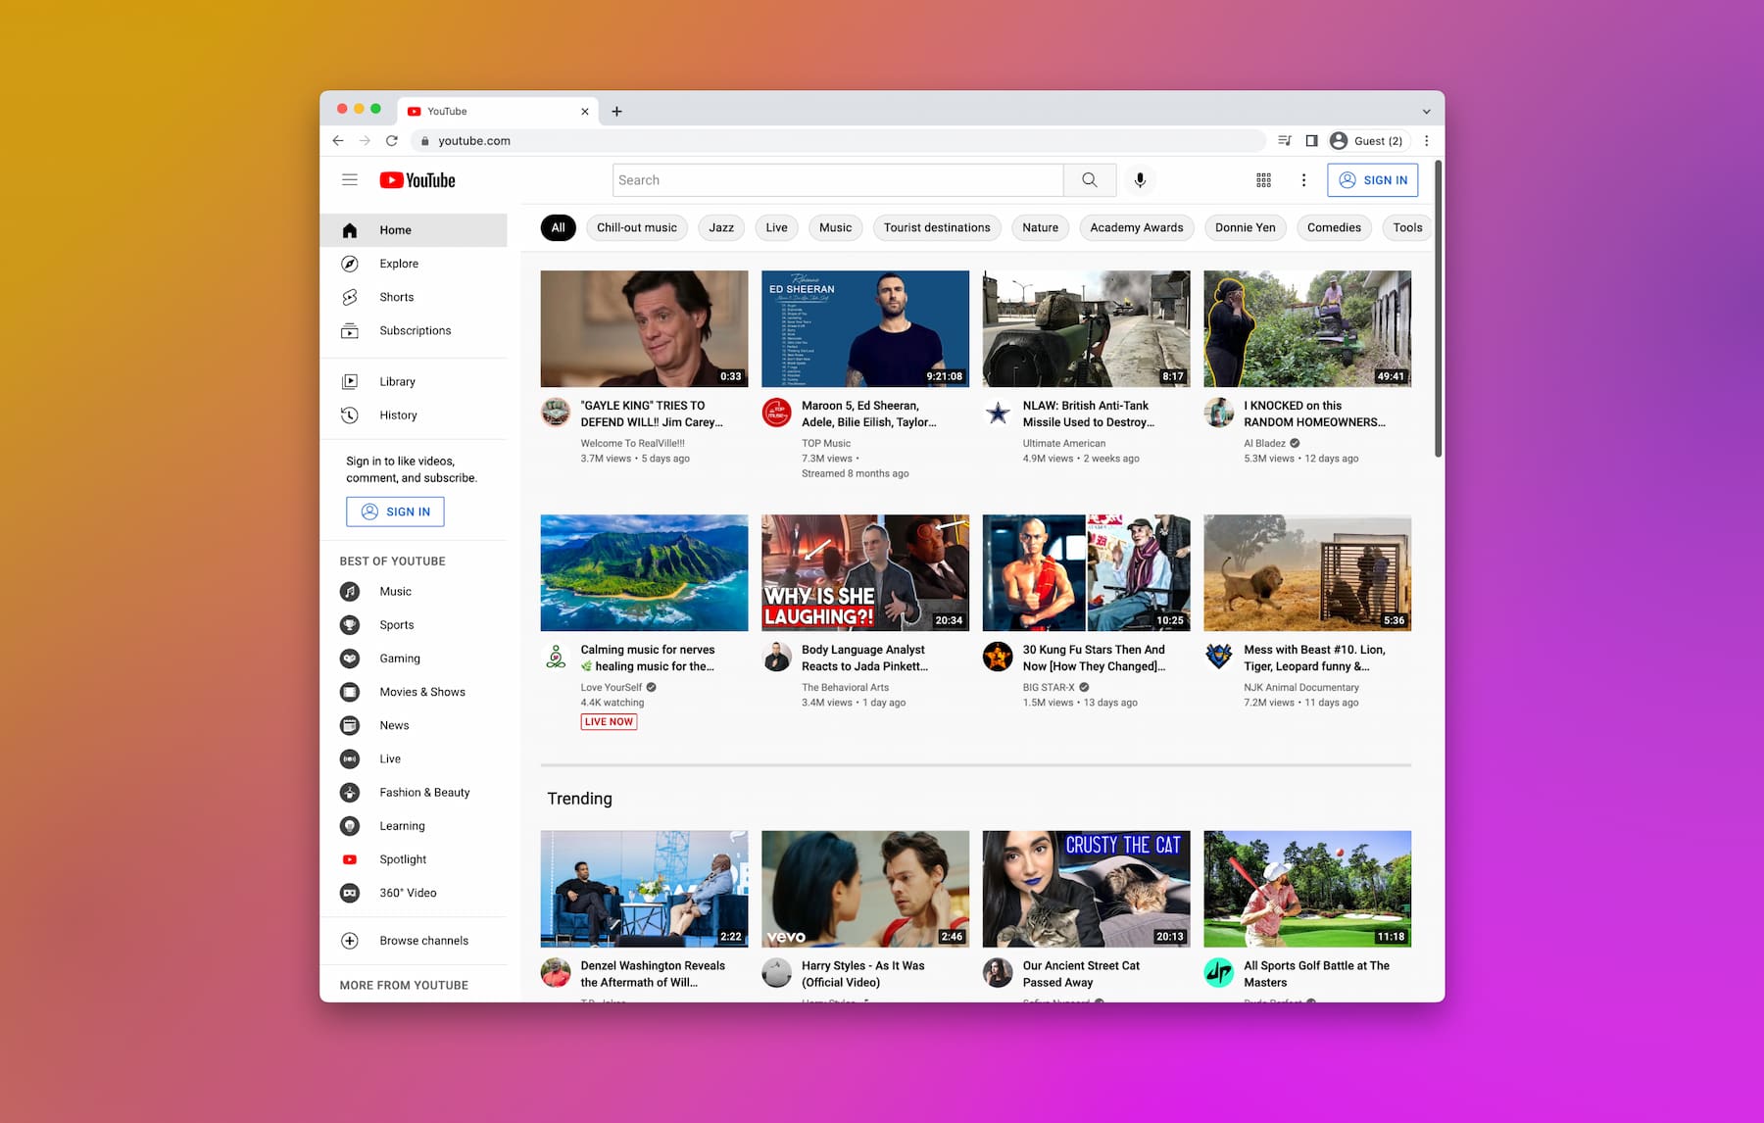
Task: Open Explore in sidebar
Action: click(414, 264)
